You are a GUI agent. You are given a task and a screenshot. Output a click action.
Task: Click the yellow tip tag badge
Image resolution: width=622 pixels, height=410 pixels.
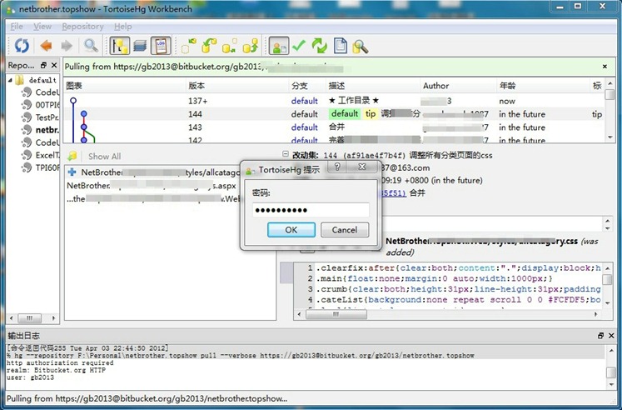tap(371, 114)
